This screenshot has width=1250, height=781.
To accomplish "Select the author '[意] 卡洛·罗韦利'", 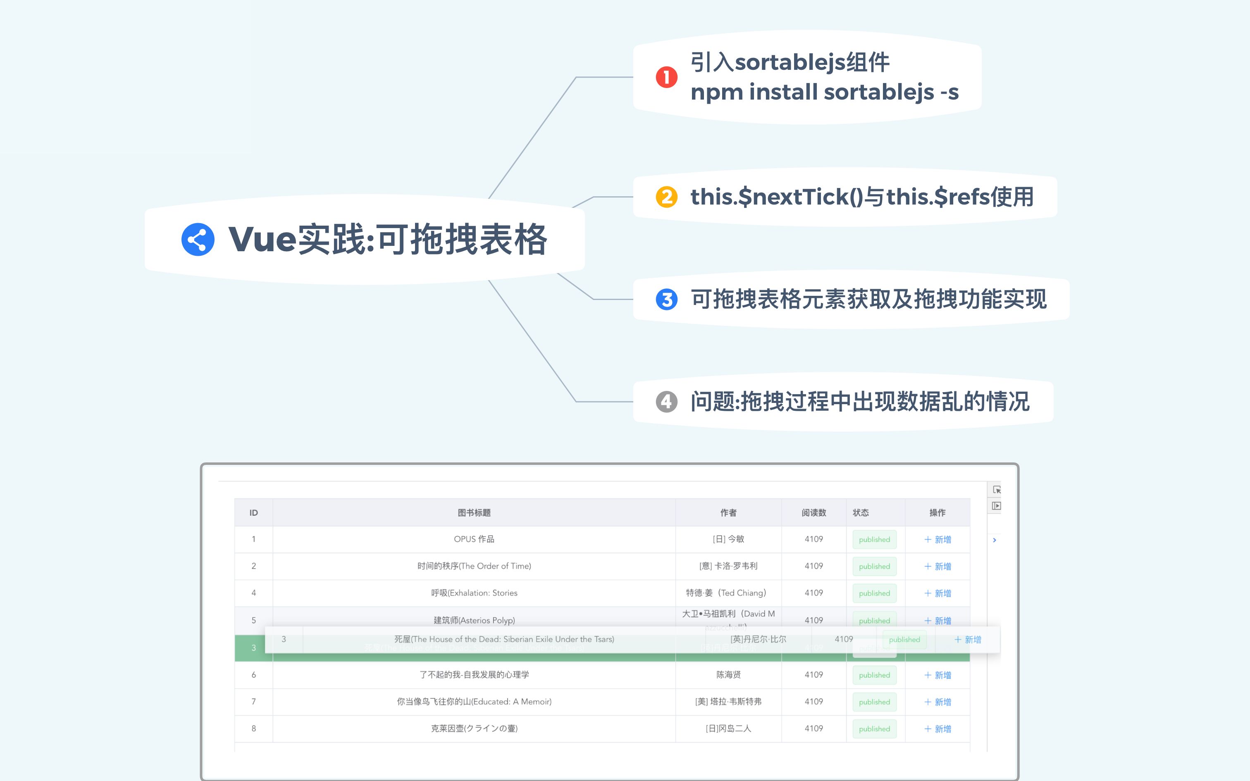I will [x=728, y=566].
